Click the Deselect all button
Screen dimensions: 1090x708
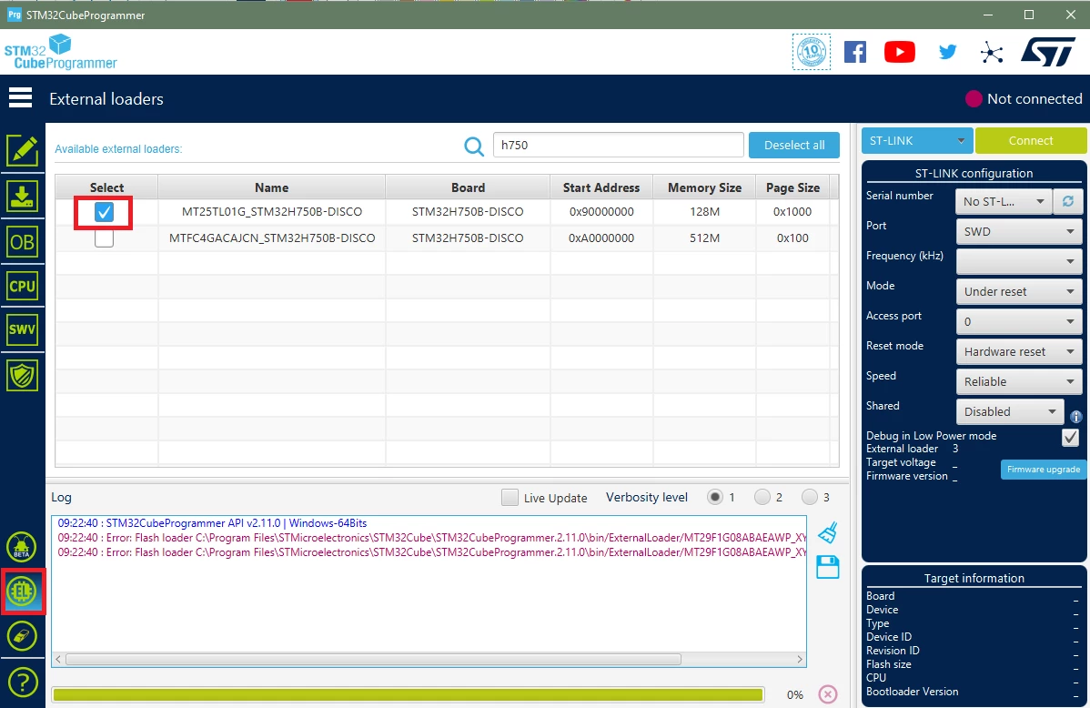point(794,146)
